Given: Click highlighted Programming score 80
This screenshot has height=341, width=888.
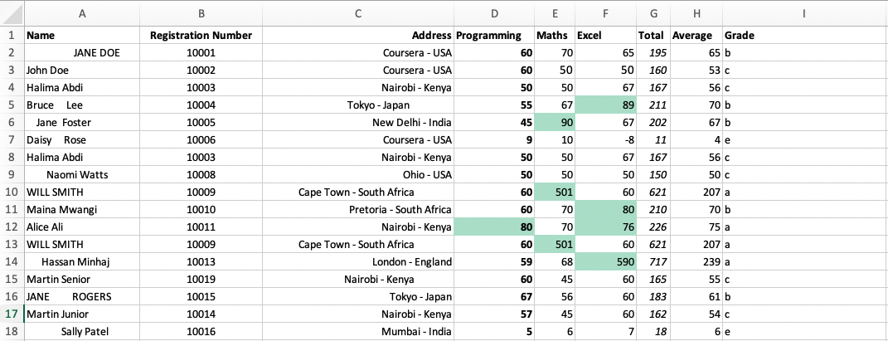Looking at the screenshot, I should tap(494, 227).
